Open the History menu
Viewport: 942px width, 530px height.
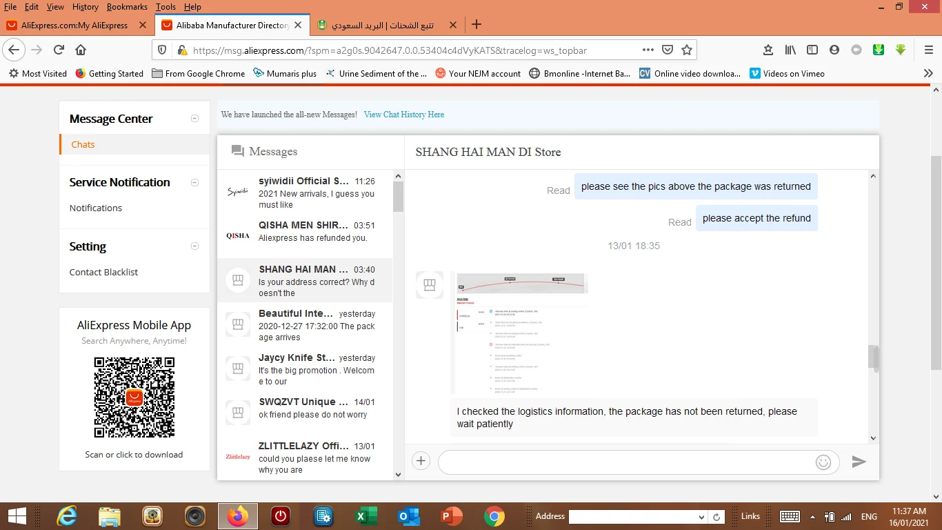(x=86, y=7)
